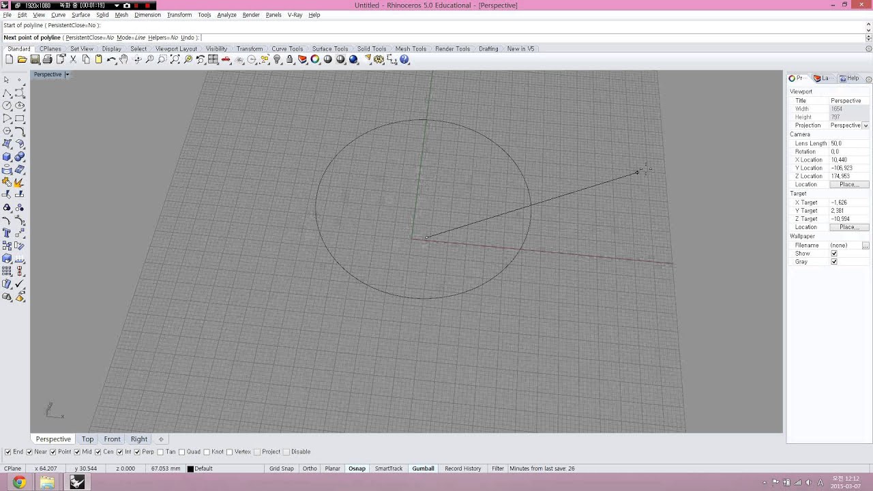Screen dimensions: 873x491
Task: Click the Undo arrow icon
Action: click(110, 60)
